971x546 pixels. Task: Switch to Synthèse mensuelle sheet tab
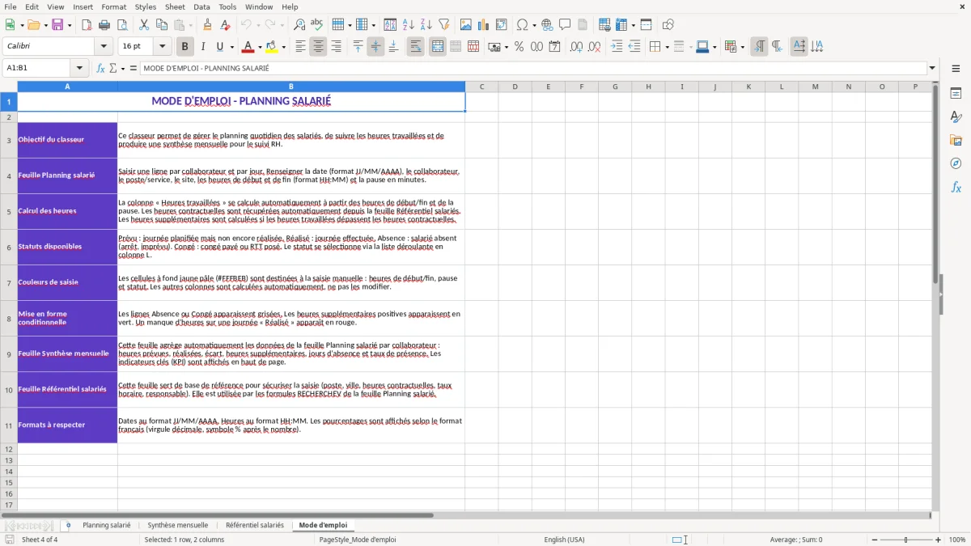tap(178, 526)
